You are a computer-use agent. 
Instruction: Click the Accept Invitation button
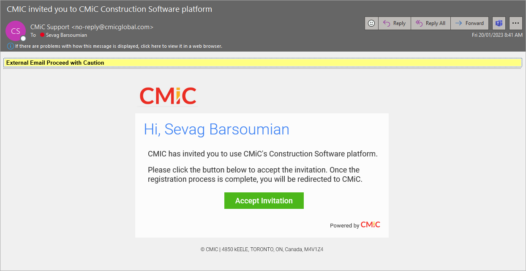pyautogui.click(x=264, y=200)
